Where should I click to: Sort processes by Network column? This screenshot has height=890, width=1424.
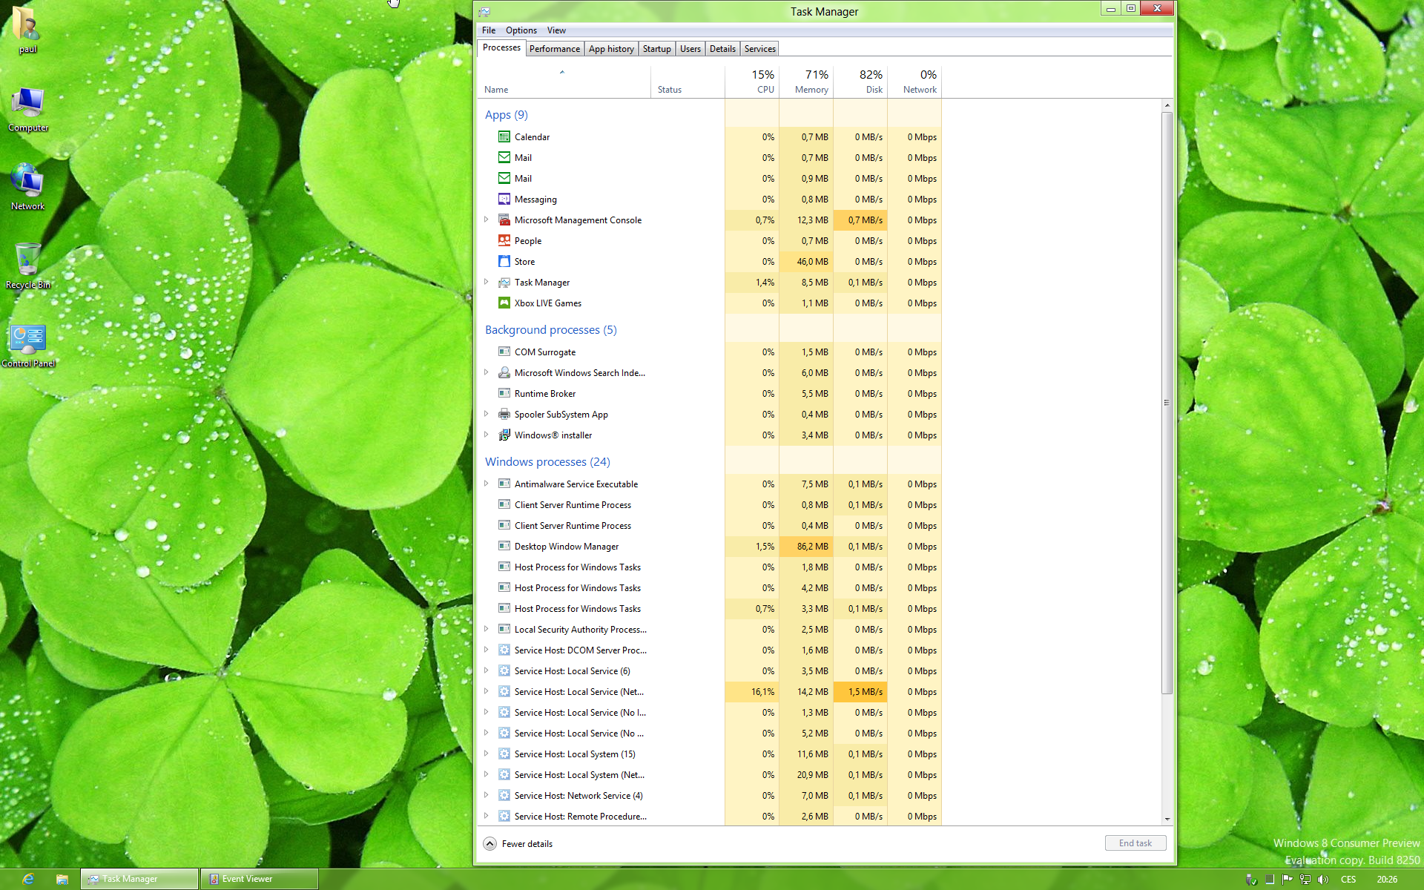(914, 82)
